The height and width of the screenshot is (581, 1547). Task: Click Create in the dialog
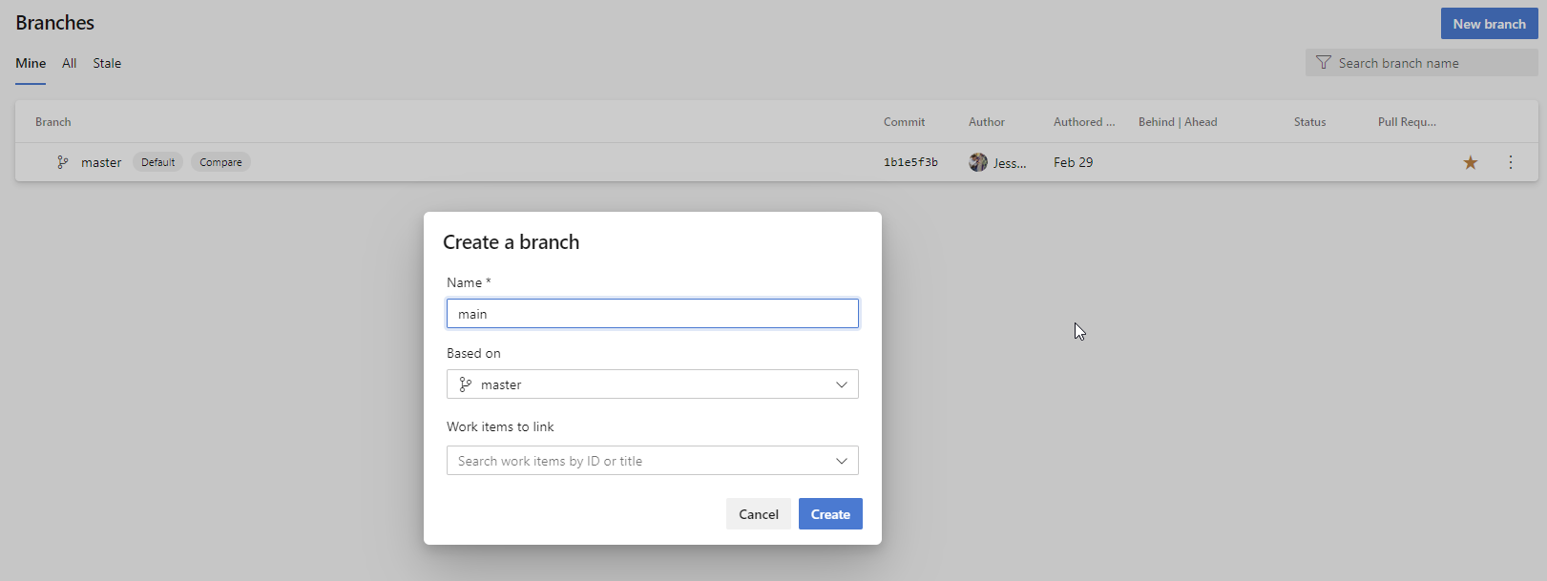[830, 514]
